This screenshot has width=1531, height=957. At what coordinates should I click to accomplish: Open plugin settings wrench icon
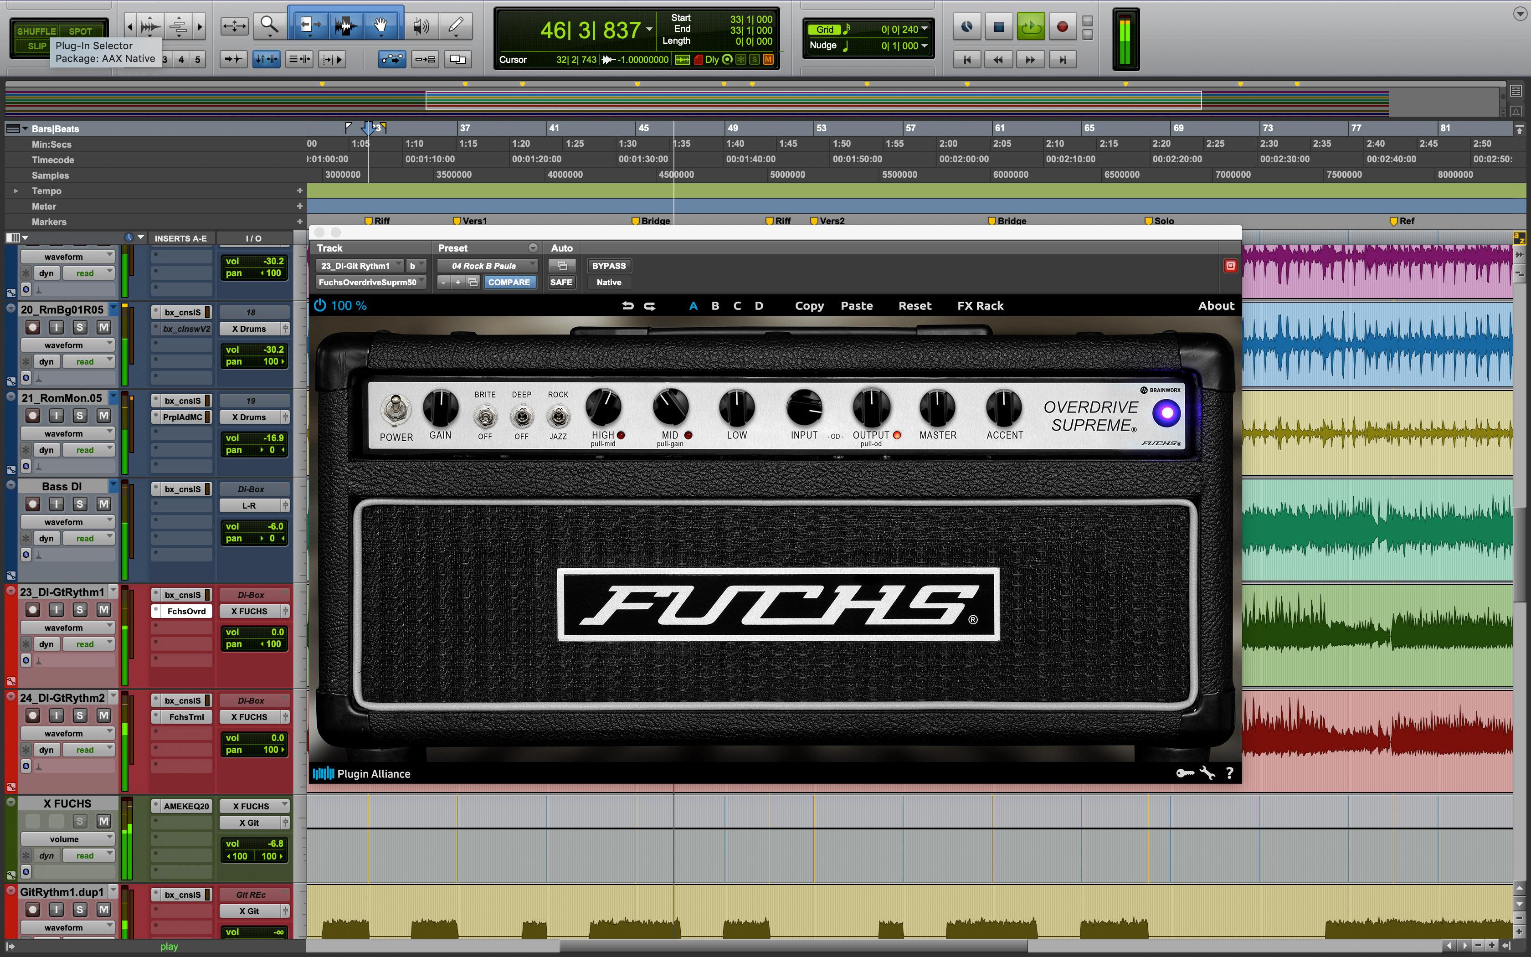click(x=1207, y=773)
